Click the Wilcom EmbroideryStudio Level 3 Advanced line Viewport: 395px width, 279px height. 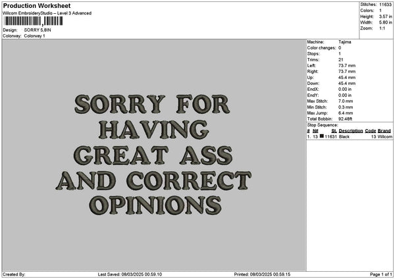(x=47, y=13)
